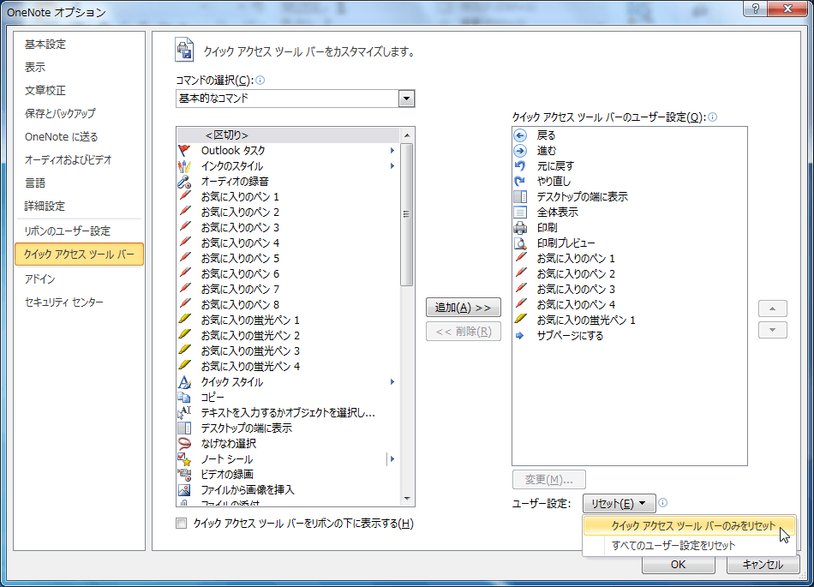
Task: Choose お気に入りの蛍光ペン 2 highlighter icon
Action: (x=184, y=335)
